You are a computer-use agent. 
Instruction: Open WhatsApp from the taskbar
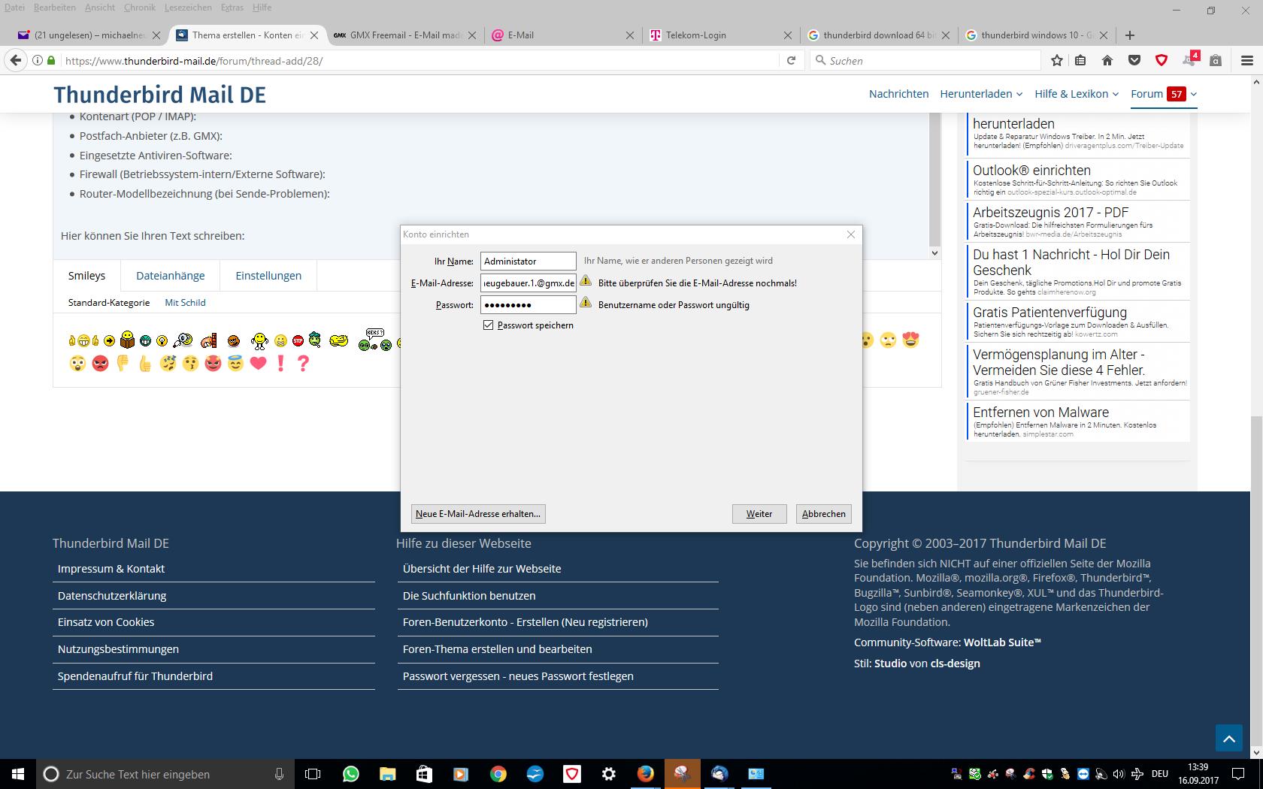click(350, 774)
